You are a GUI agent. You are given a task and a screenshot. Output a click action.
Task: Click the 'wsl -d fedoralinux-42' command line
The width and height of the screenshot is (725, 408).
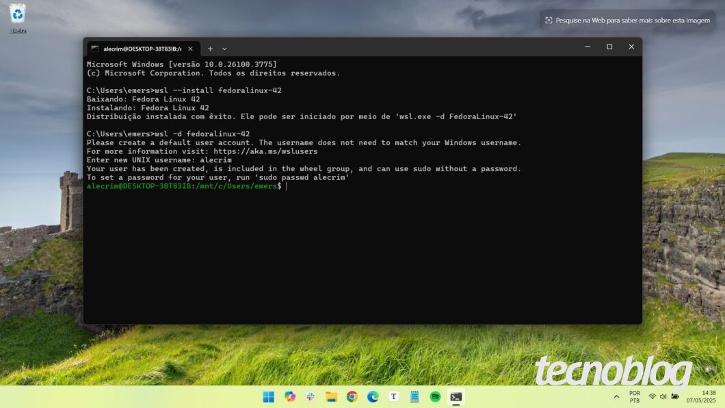[x=168, y=133]
